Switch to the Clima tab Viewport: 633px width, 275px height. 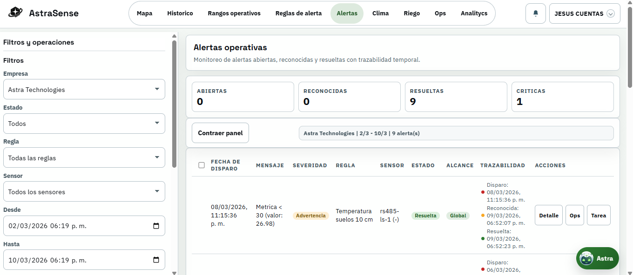click(x=380, y=13)
